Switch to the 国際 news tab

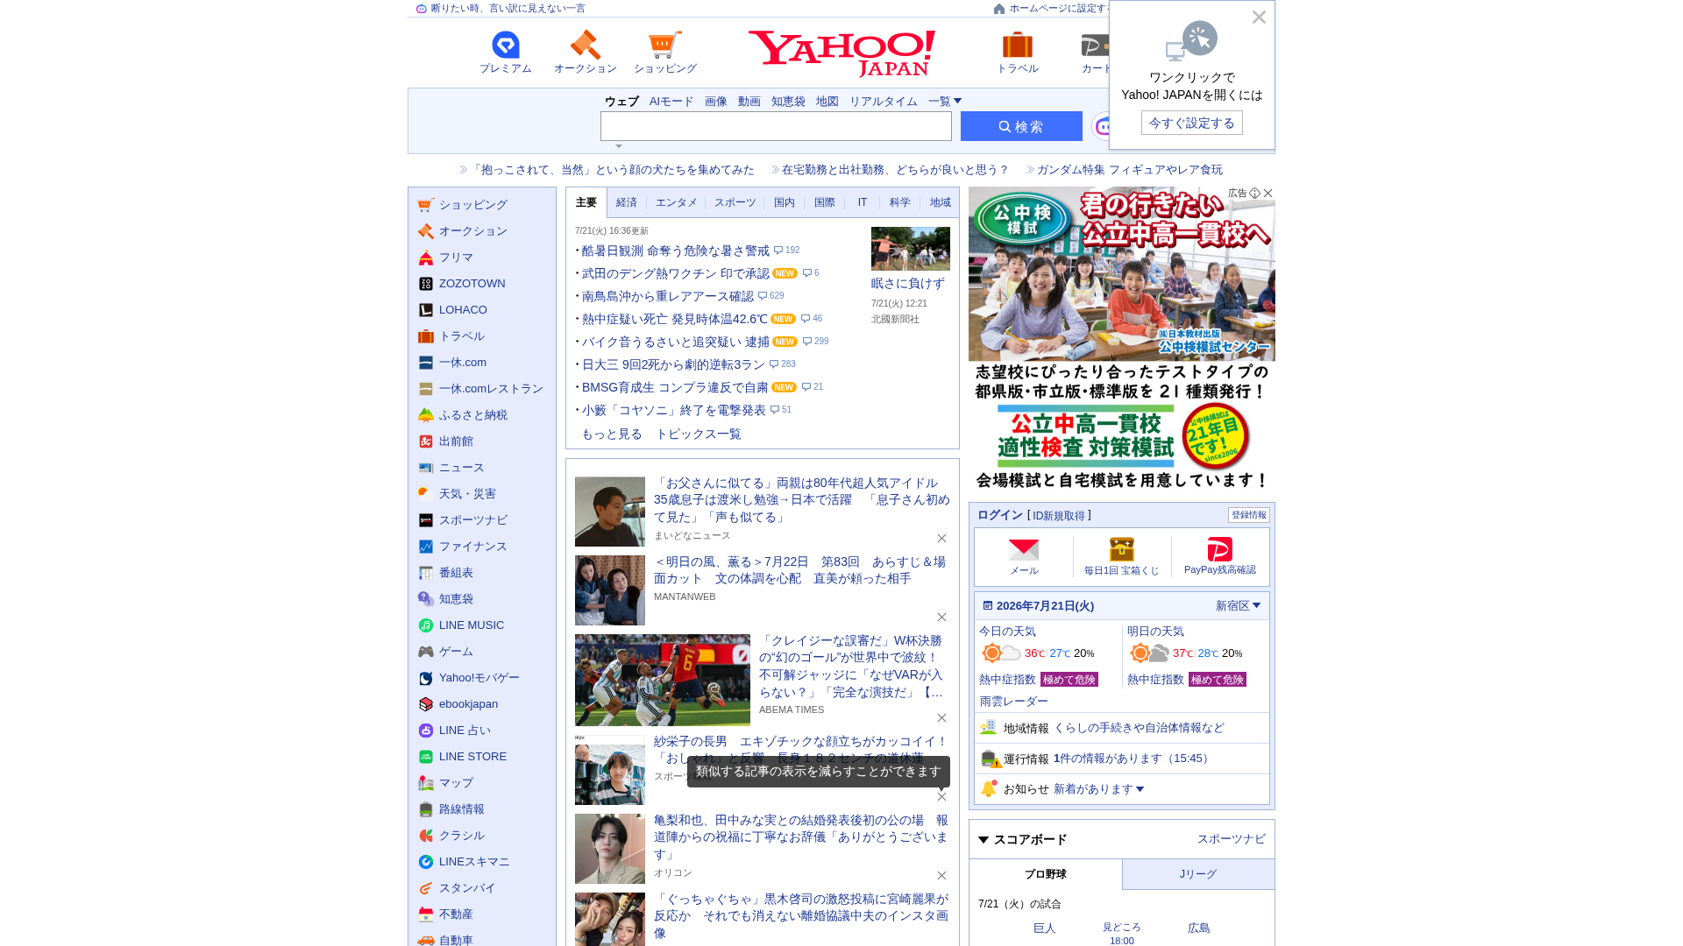[825, 202]
